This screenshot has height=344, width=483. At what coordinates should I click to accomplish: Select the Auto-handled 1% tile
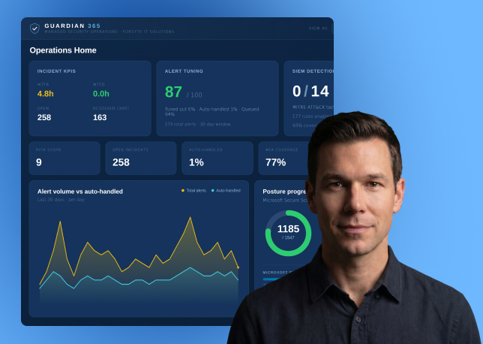click(217, 158)
